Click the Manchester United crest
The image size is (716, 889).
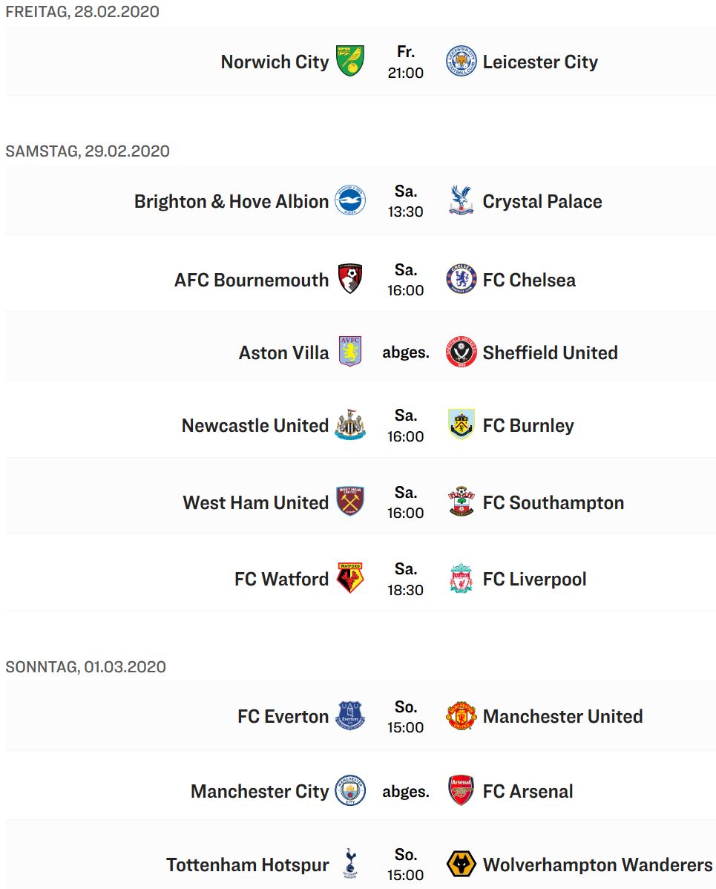461,715
